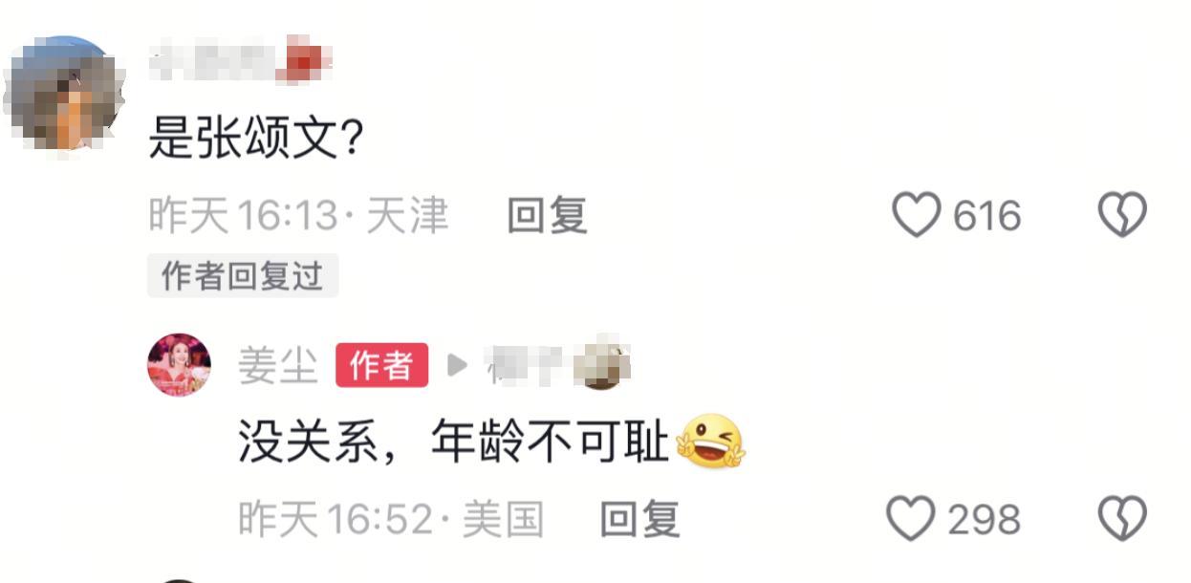This screenshot has width=1191, height=583.
Task: Tap the 298 like count
Action: pos(985,519)
